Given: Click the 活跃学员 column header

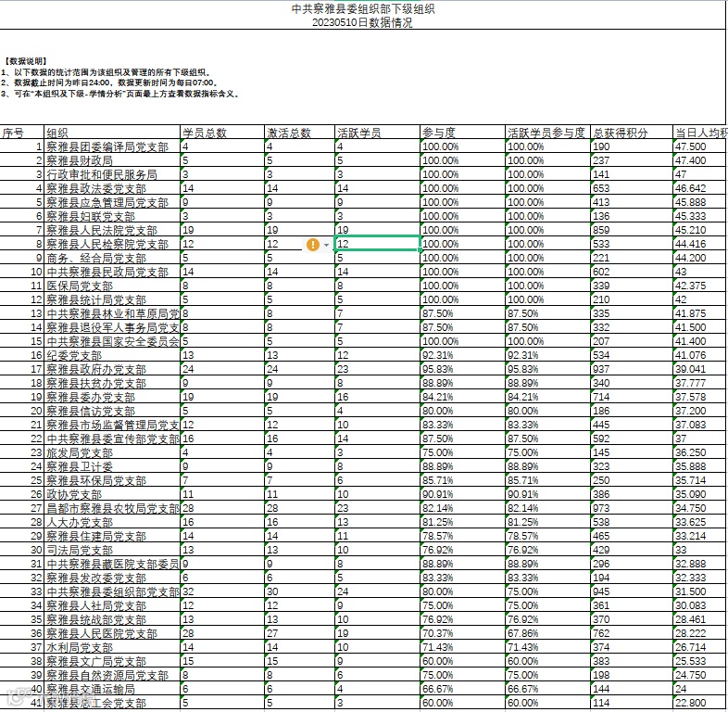Looking at the screenshot, I should [378, 133].
